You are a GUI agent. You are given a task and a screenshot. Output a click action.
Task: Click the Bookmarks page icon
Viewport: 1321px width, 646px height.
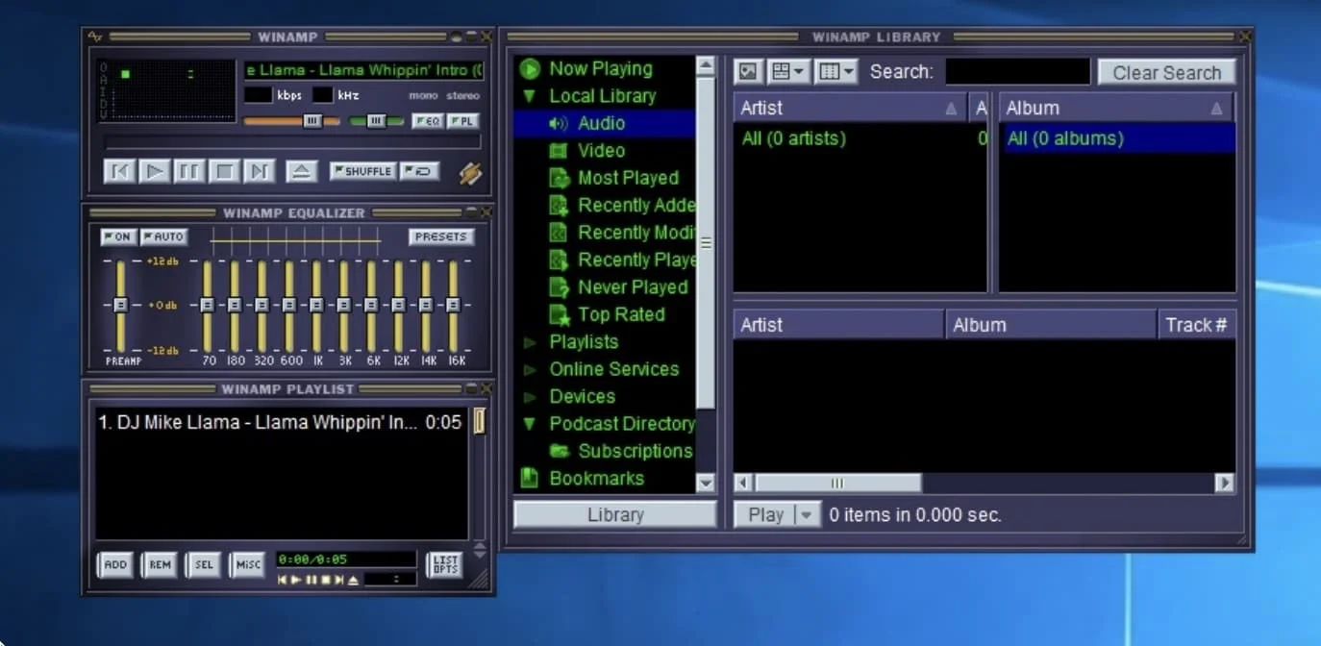(530, 478)
